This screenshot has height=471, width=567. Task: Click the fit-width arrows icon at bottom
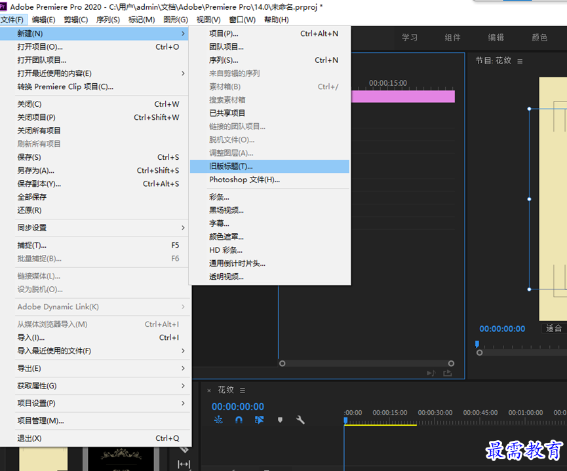(184, 464)
